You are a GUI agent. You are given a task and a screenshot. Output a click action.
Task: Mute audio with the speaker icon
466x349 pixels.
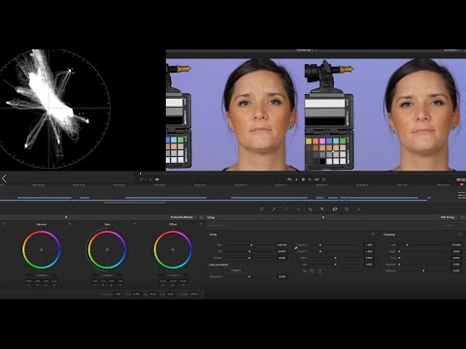click(157, 179)
